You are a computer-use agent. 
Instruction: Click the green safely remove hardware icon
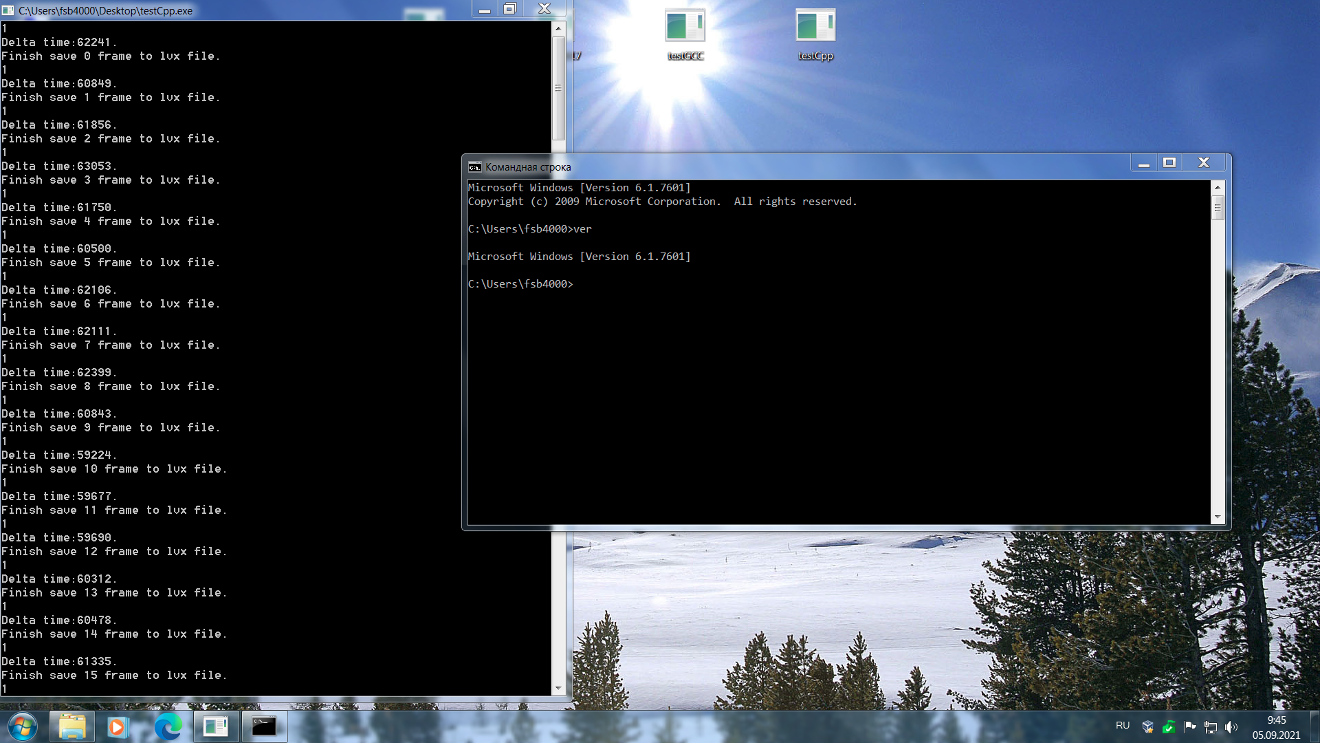tap(1169, 726)
